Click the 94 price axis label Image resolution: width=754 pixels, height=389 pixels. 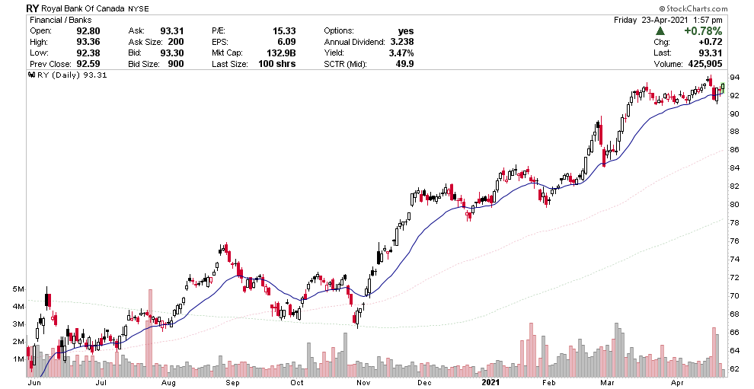[735, 78]
